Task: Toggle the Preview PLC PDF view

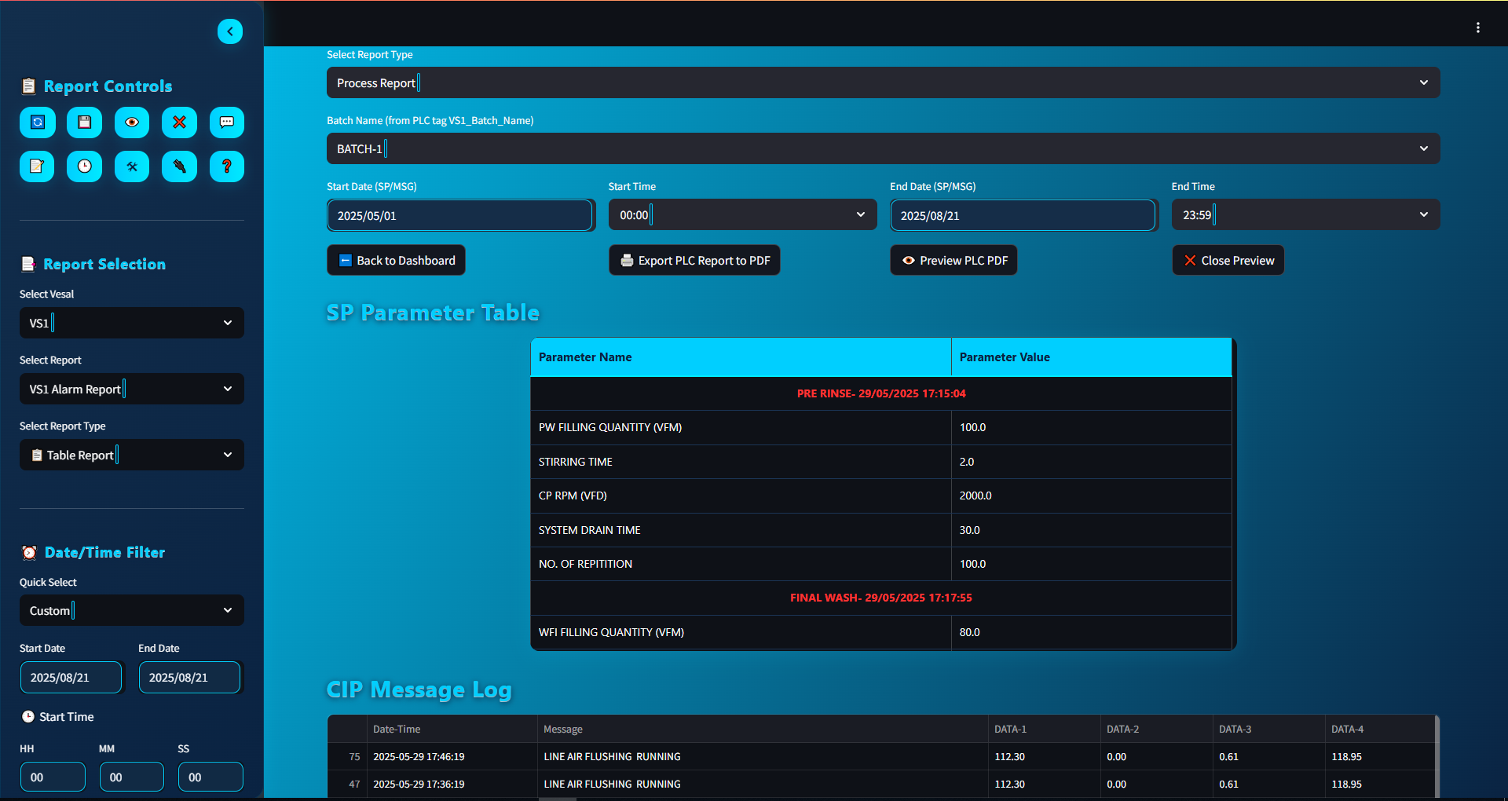Action: [953, 261]
